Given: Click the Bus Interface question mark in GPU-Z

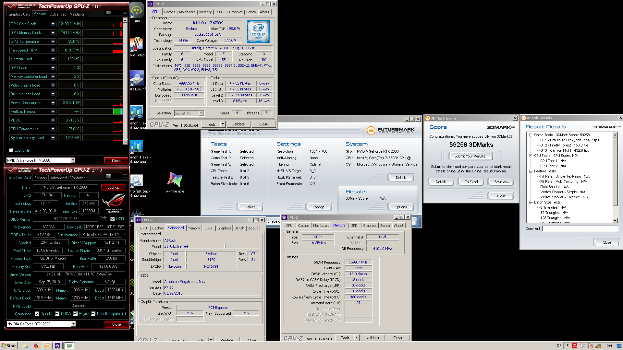Looking at the screenshot, I should coord(124,234).
